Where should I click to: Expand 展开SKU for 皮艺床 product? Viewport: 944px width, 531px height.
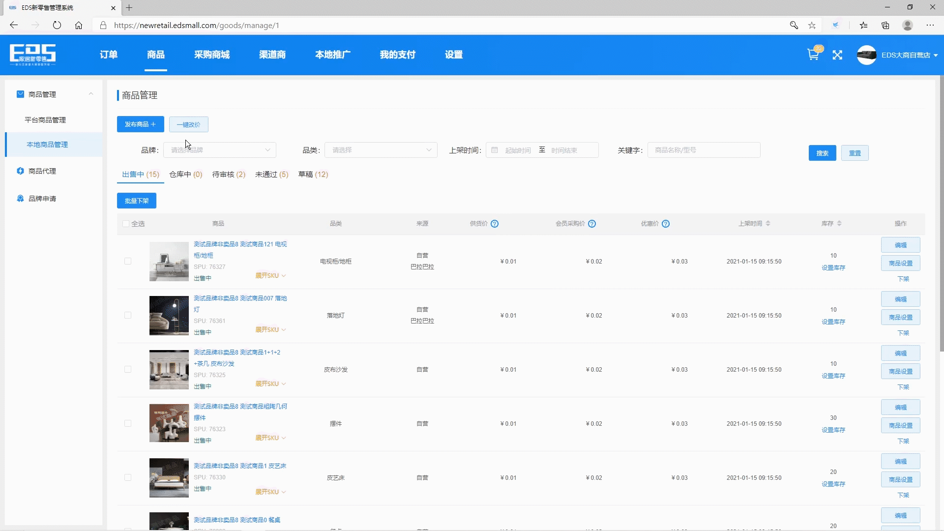[x=270, y=492]
